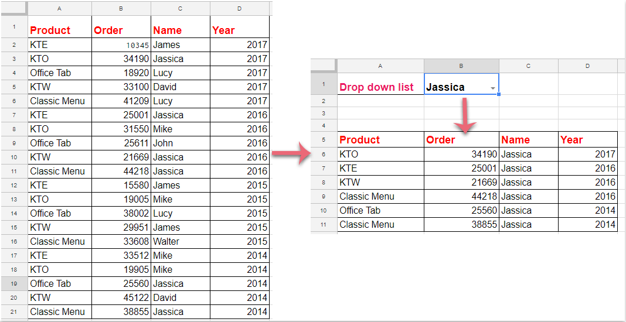The height and width of the screenshot is (322, 626).
Task: Select row 19 header in left sheet
Action: pos(14,283)
